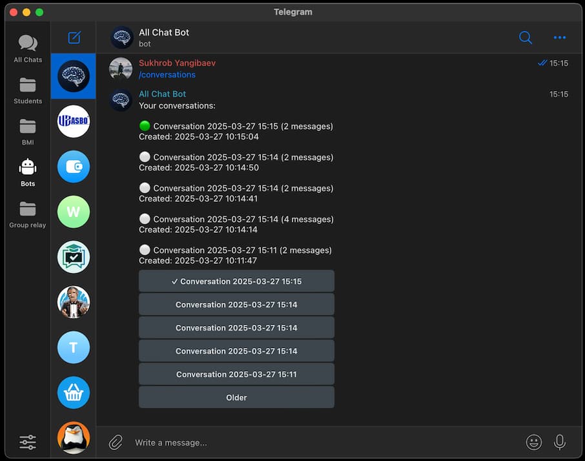585x461 pixels.
Task: Select button Conversation 2025-03-27 15:15 with checkmark
Action: tap(236, 282)
